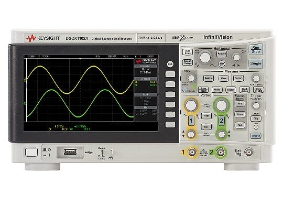Select the Display key
This screenshot has height=205, width=283.
[x=231, y=90]
